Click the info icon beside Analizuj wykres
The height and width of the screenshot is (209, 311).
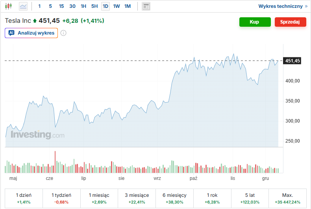[63, 33]
